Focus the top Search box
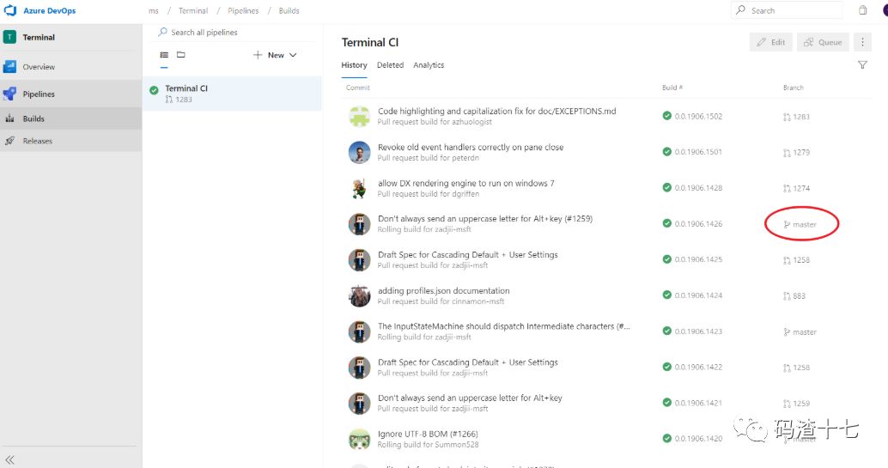The width and height of the screenshot is (888, 468). point(788,10)
